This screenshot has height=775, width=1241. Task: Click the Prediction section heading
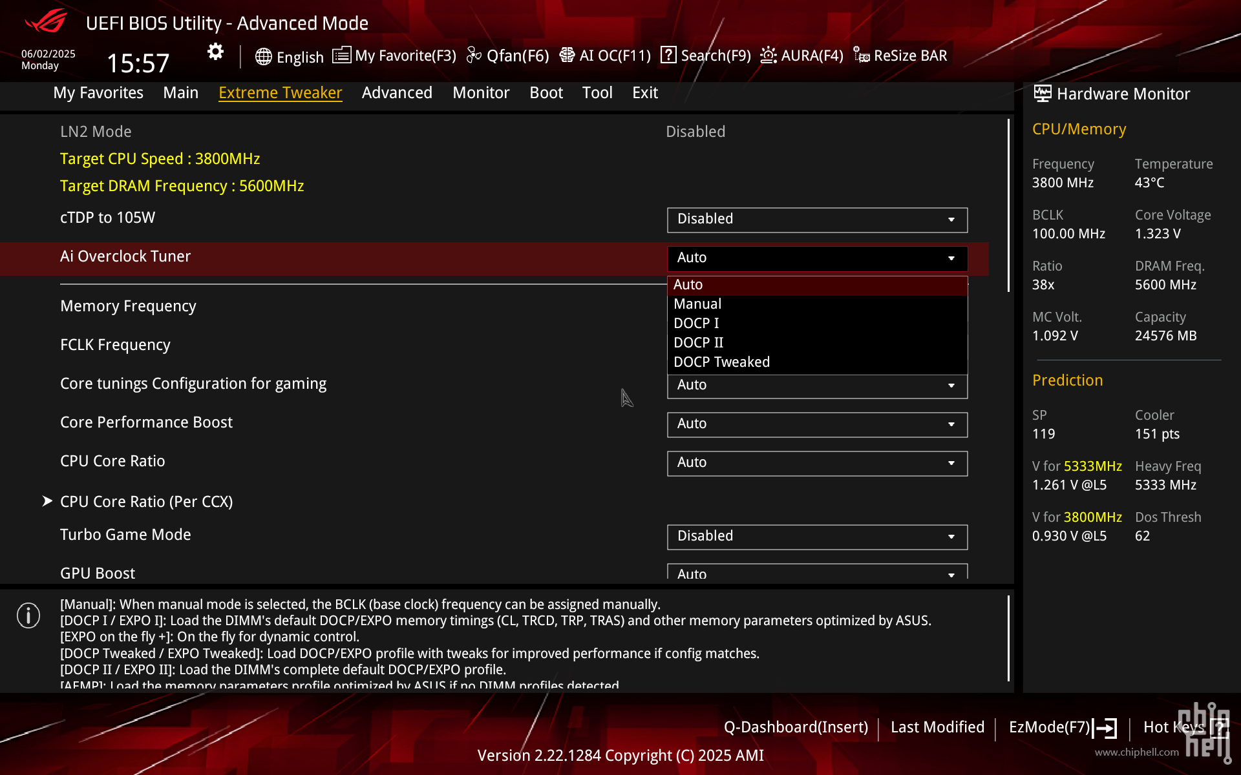click(x=1067, y=380)
